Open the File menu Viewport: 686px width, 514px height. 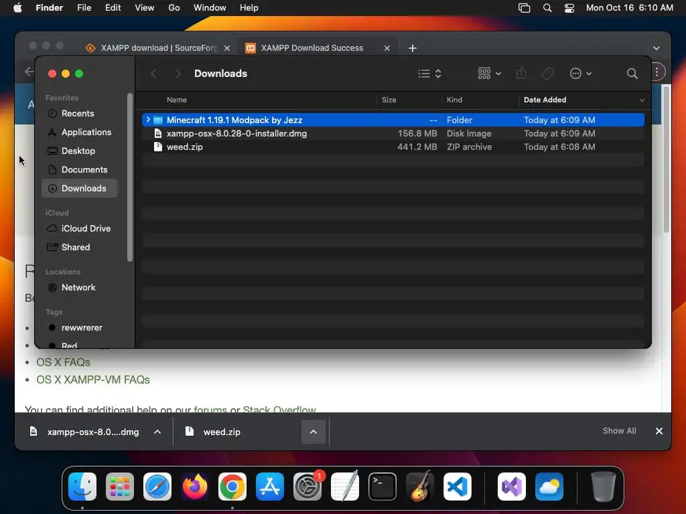(84, 8)
